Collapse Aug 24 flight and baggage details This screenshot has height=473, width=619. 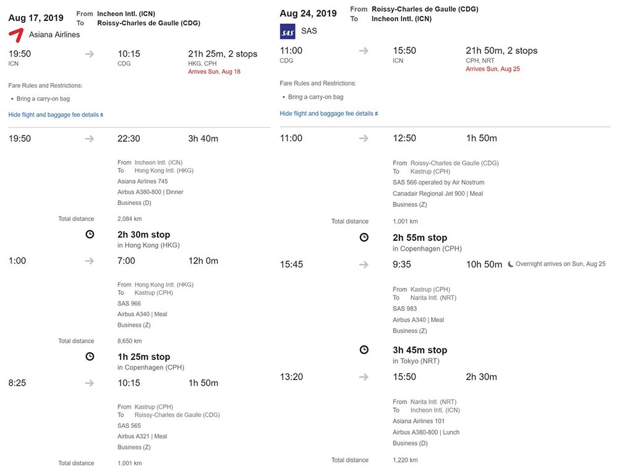pos(328,113)
